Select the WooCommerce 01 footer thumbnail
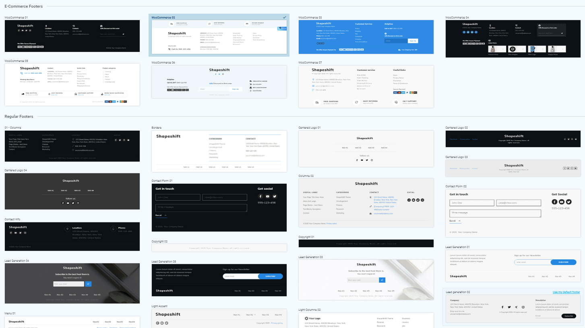 pyautogui.click(x=72, y=36)
